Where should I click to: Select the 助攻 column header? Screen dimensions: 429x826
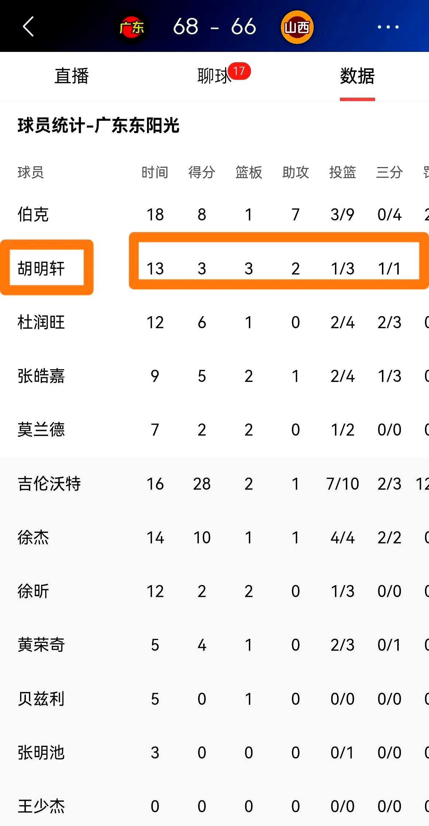(295, 172)
